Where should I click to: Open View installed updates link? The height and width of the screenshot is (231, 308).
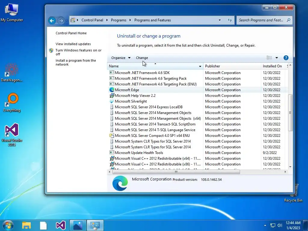pos(73,44)
